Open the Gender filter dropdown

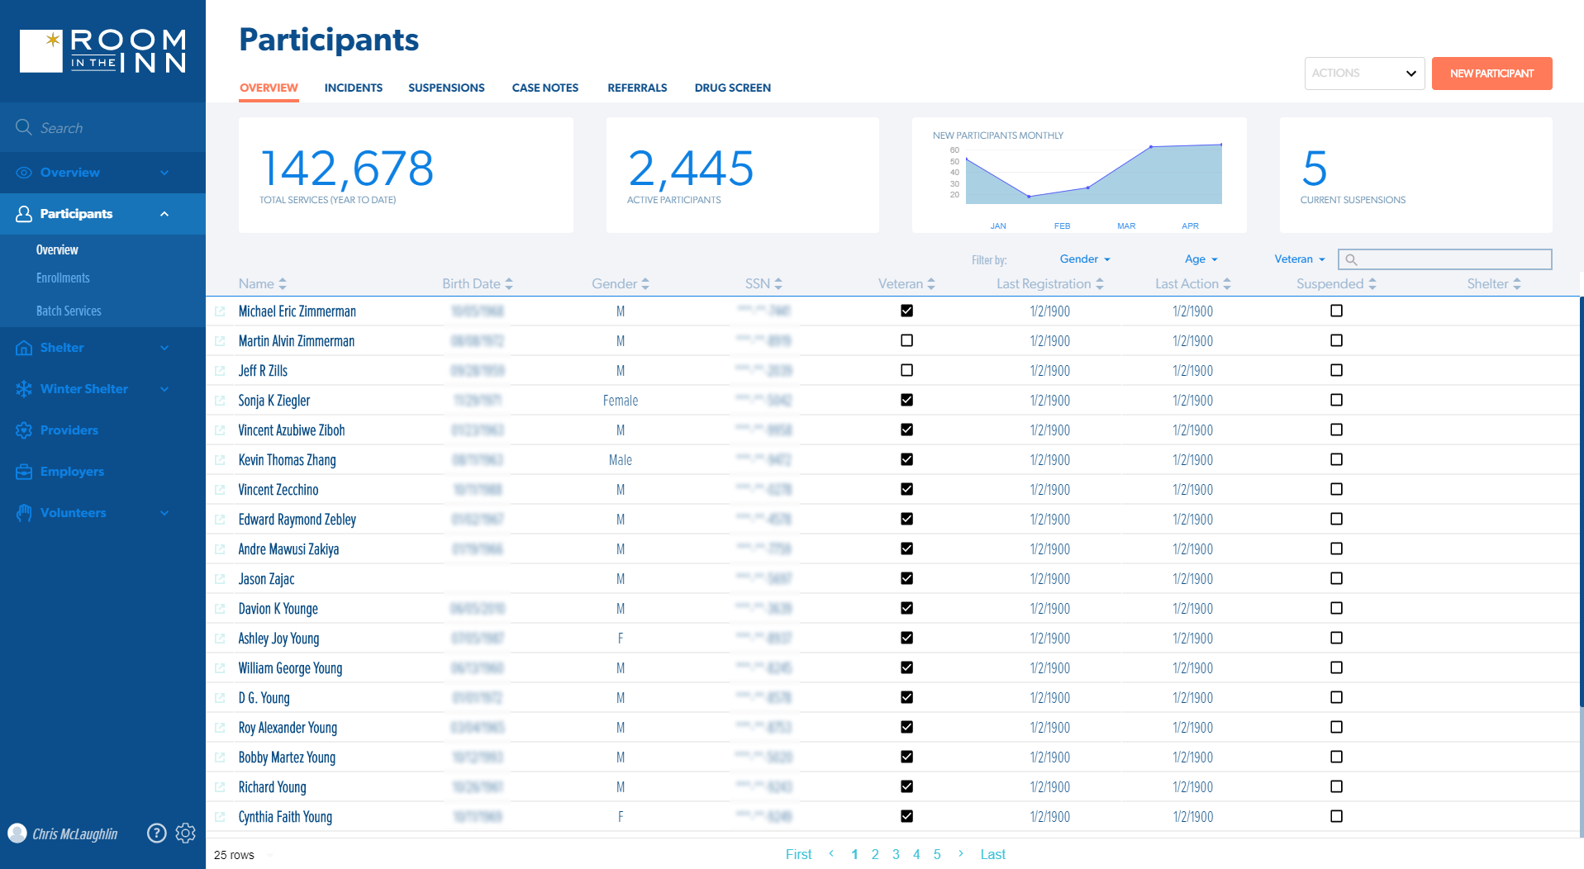click(1084, 259)
